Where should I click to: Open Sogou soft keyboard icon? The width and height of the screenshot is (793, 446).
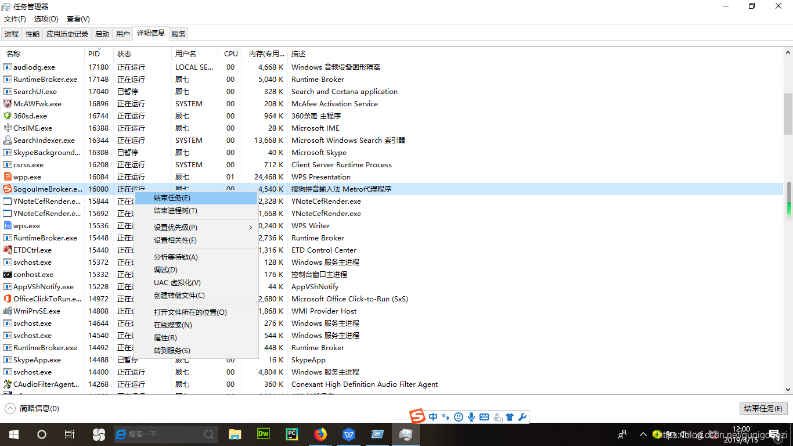484,417
